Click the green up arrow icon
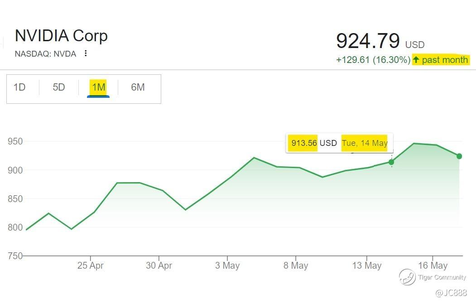This screenshot has height=304, width=476. (x=416, y=60)
